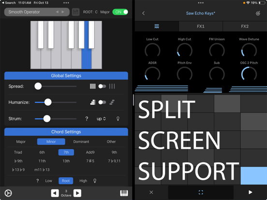Choose the 7♭9,11 chord type
The image size is (267, 200).
click(114, 161)
